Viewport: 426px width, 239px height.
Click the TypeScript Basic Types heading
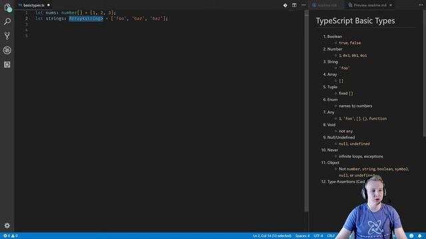pos(355,21)
